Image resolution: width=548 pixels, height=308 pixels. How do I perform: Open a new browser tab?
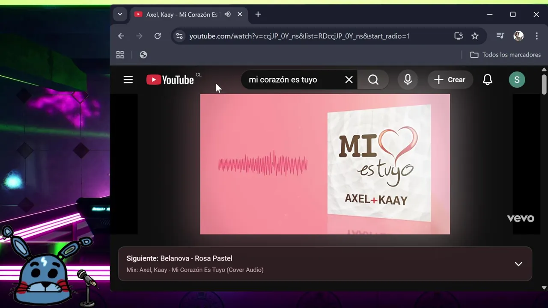[258, 14]
